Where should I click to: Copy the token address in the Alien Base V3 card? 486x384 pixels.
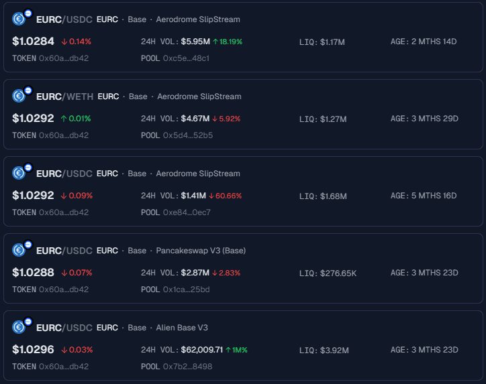64,367
